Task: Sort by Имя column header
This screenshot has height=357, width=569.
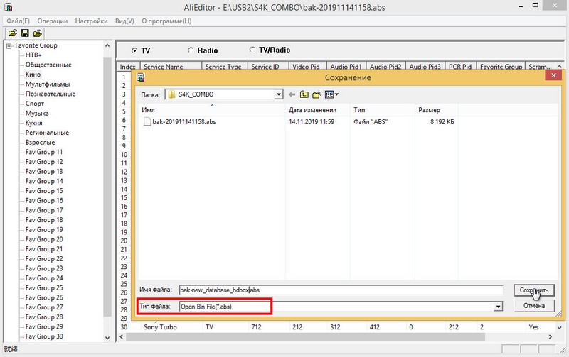Action: click(212, 110)
